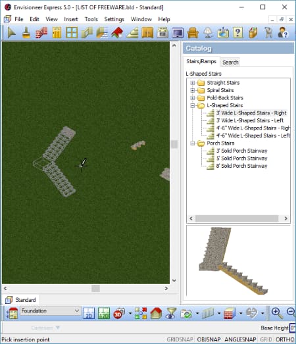Screen dimensions: 296x344
Task: Select the arrow selection tool
Action: click(x=11, y=33)
